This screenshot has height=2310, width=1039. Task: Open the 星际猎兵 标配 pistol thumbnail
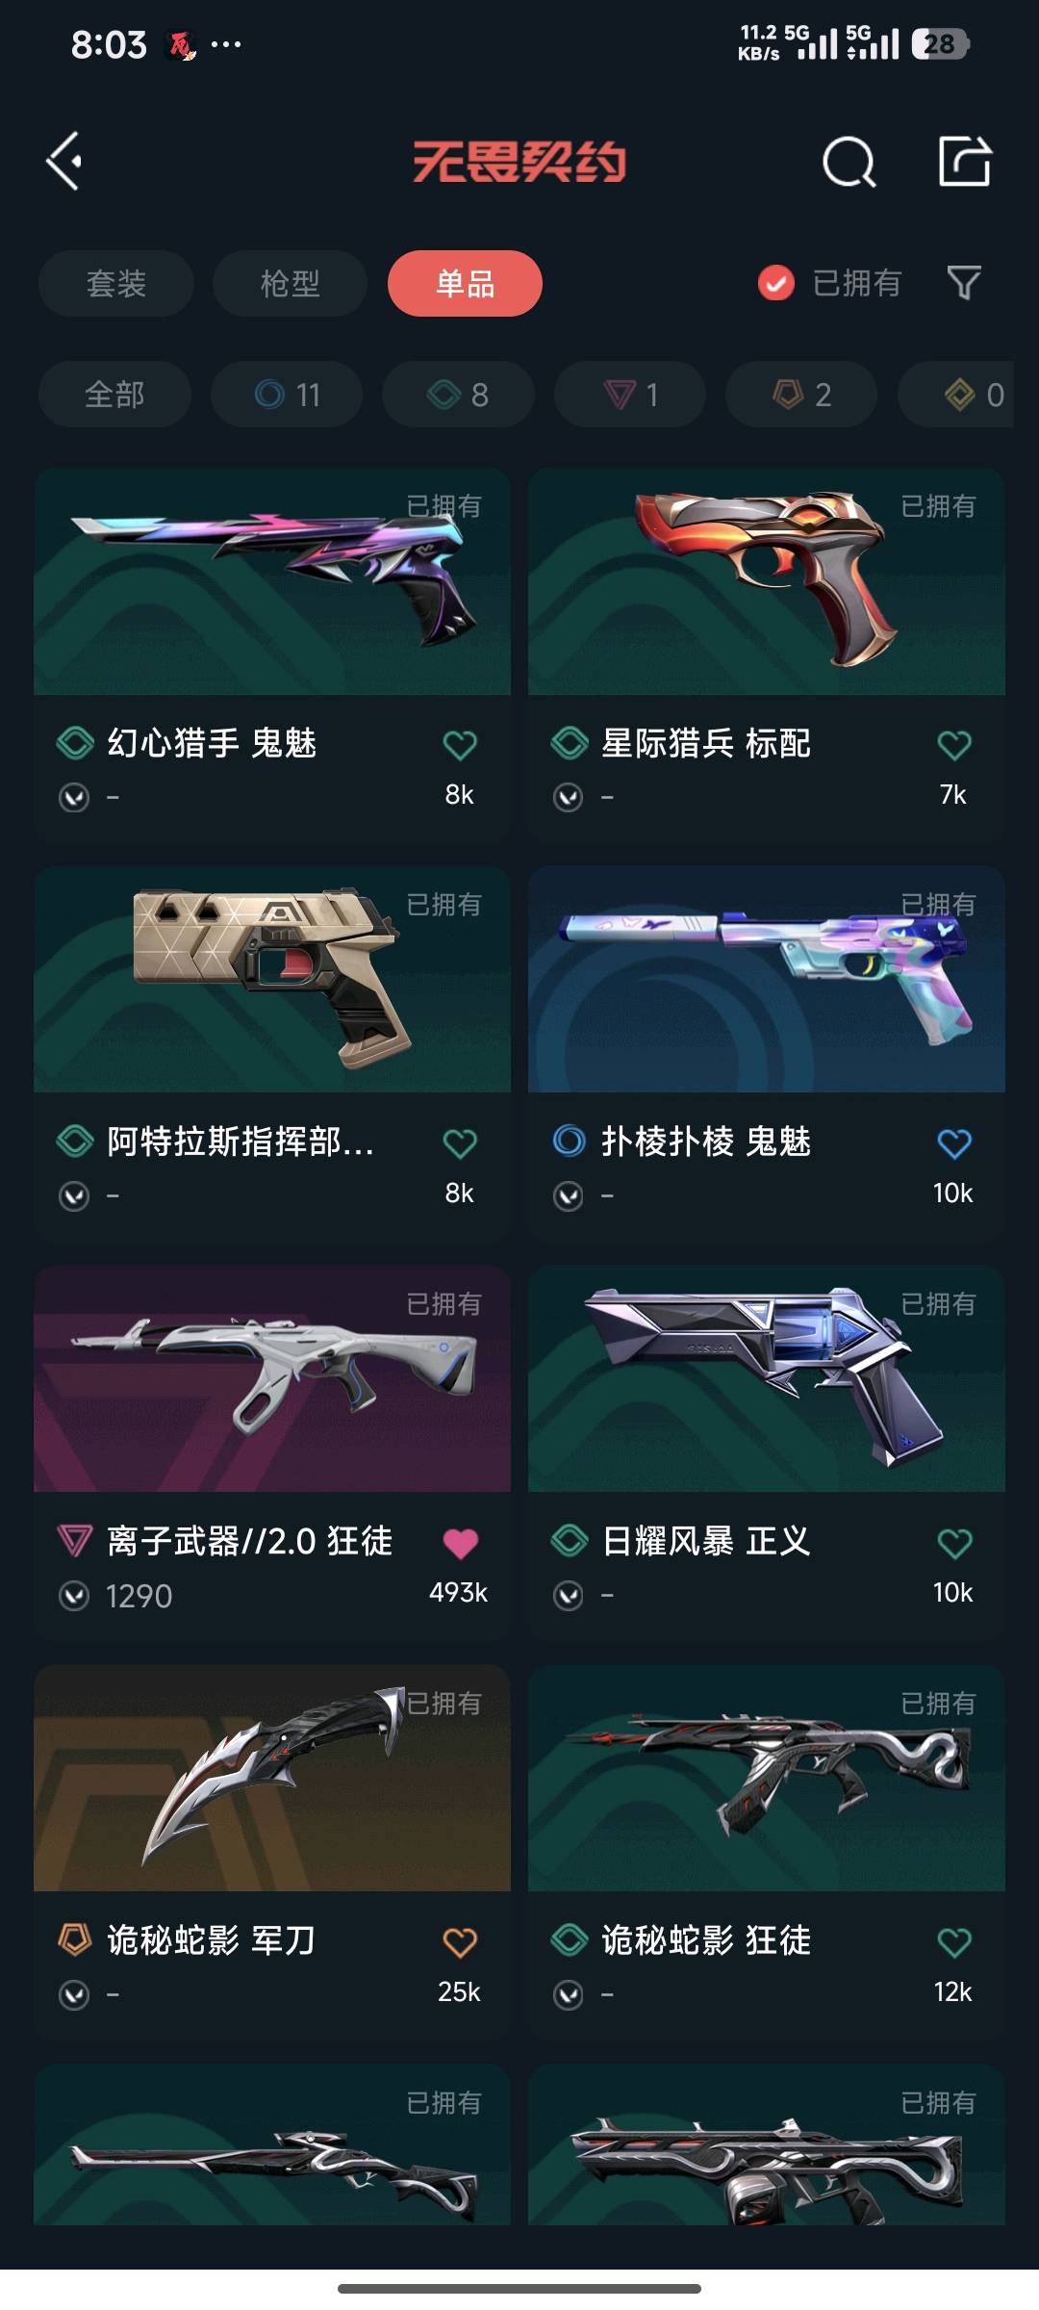767,581
